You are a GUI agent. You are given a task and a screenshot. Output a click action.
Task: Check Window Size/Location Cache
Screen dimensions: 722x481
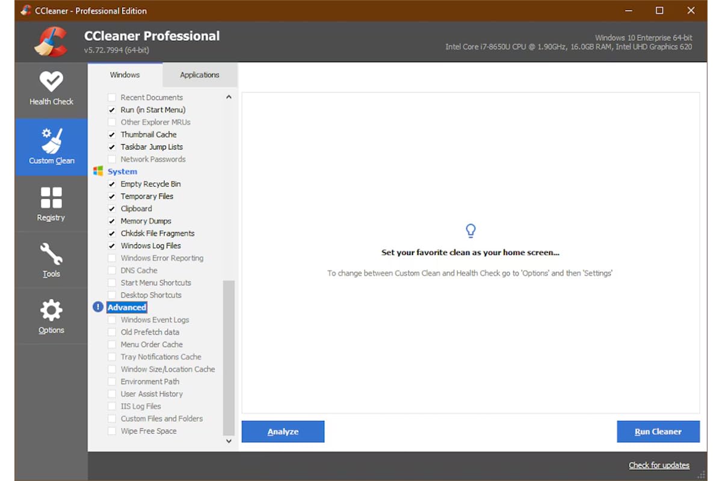(112, 369)
